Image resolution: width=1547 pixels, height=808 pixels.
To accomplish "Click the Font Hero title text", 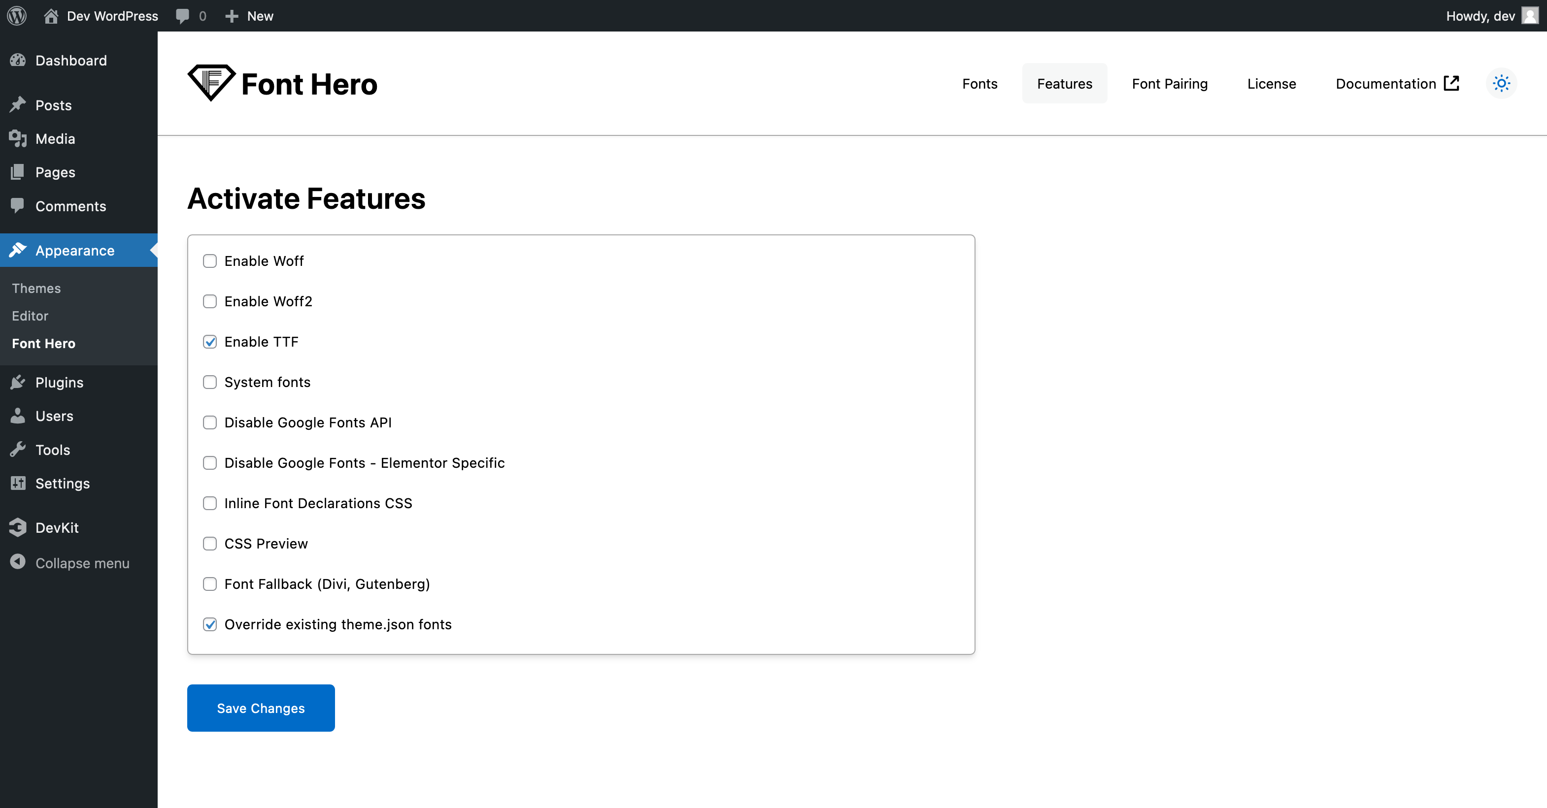I will 309,84.
